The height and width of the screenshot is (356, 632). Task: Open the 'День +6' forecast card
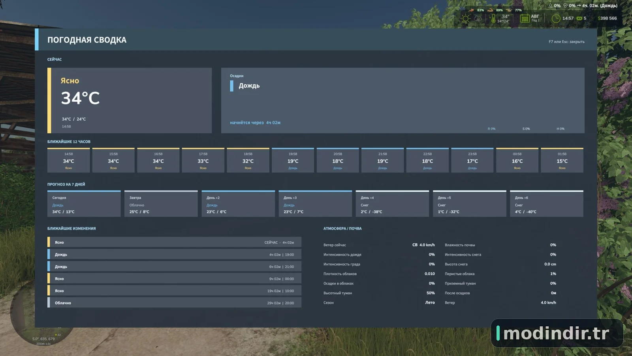coord(547,204)
